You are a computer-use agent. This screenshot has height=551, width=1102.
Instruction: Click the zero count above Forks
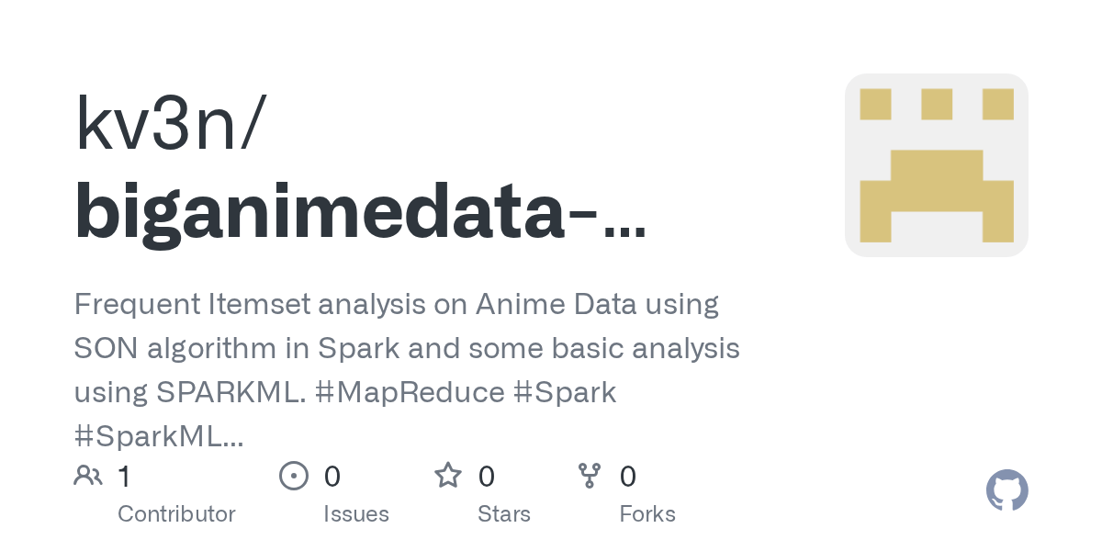coord(628,476)
